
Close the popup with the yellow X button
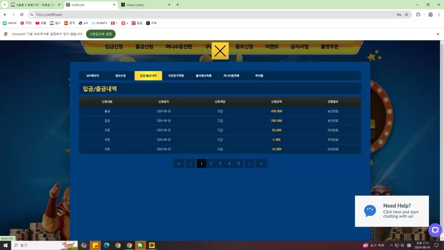pyautogui.click(x=220, y=51)
